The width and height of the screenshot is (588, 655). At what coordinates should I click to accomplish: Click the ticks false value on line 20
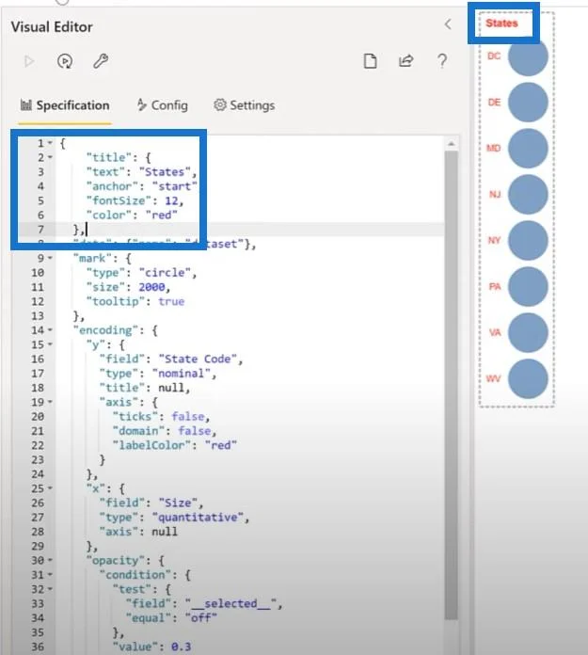pos(188,417)
